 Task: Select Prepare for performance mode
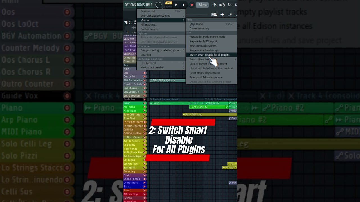coord(211,37)
